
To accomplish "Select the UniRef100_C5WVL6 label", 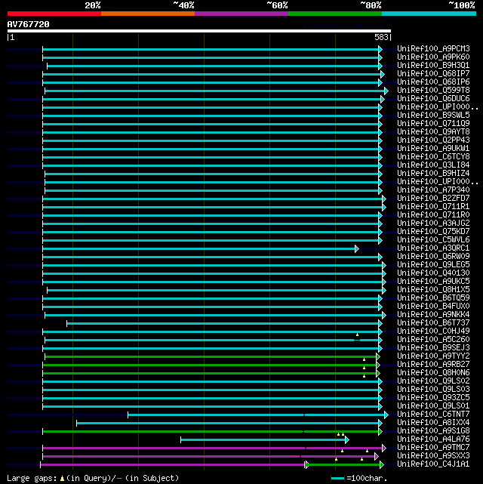I will click(x=433, y=240).
